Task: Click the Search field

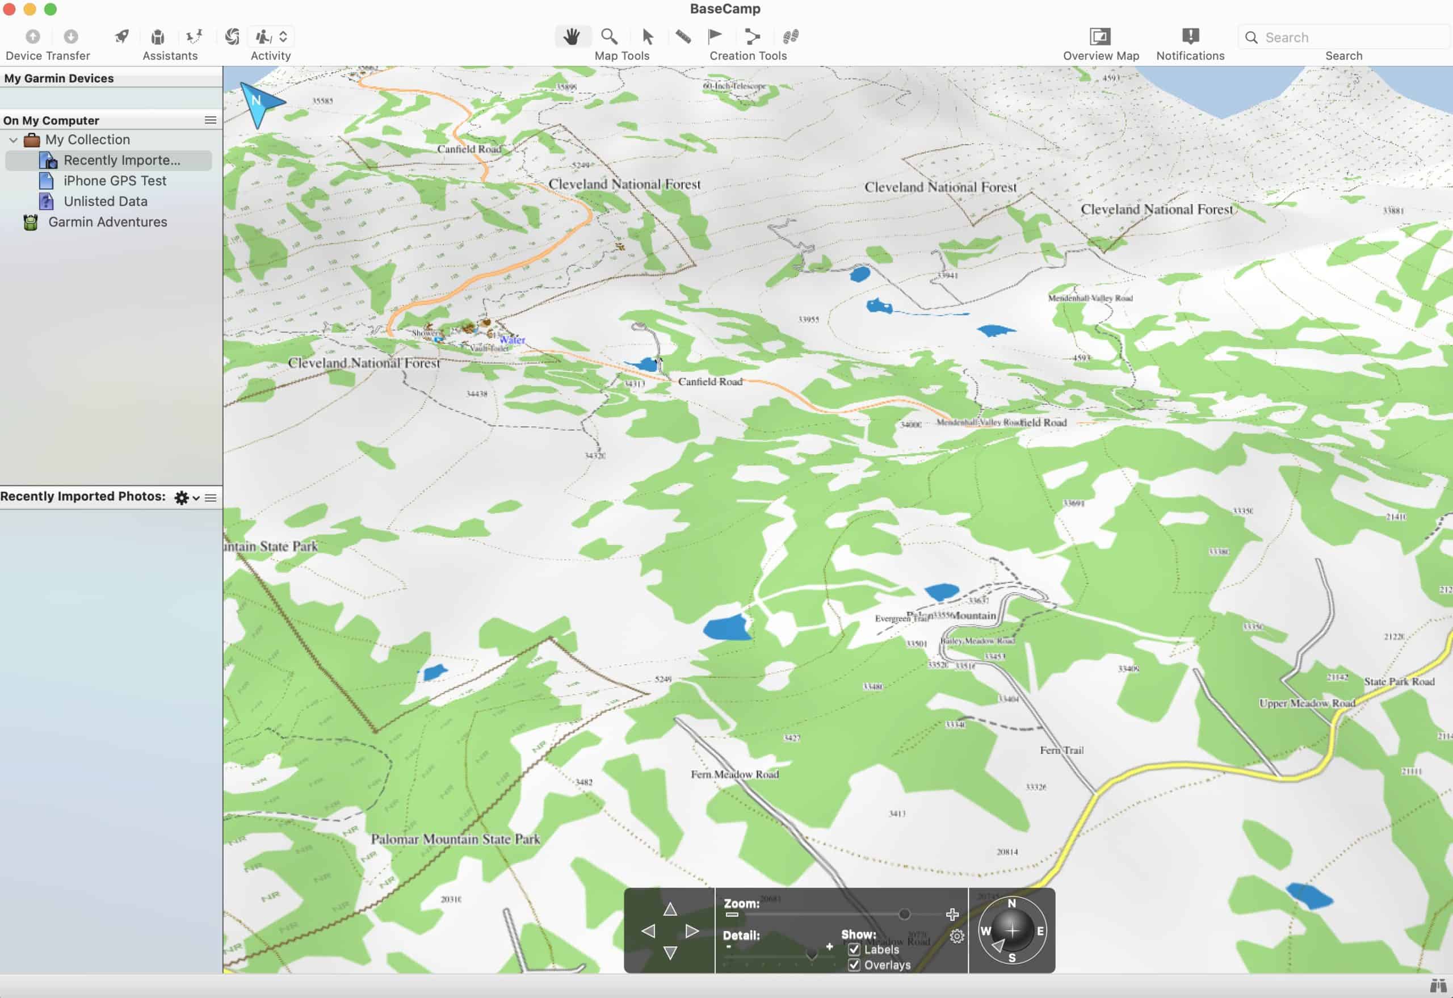Action: click(x=1343, y=37)
